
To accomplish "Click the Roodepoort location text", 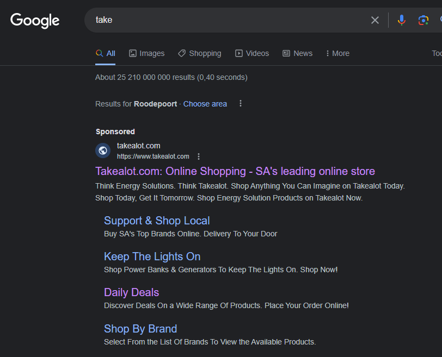I will point(155,104).
